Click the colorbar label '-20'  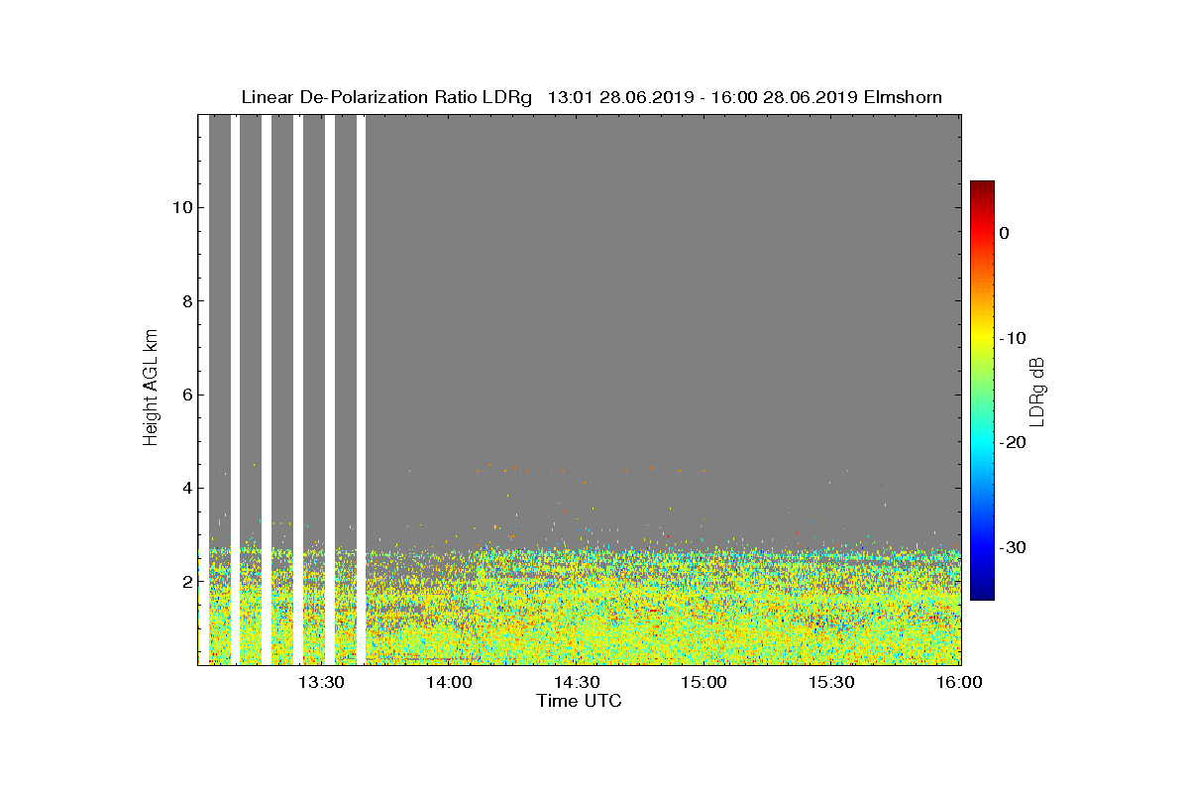point(1012,442)
